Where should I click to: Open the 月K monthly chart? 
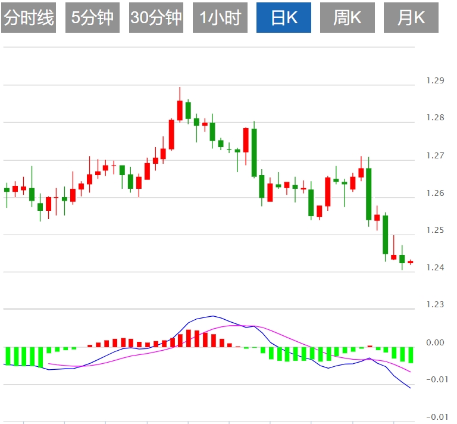411,18
